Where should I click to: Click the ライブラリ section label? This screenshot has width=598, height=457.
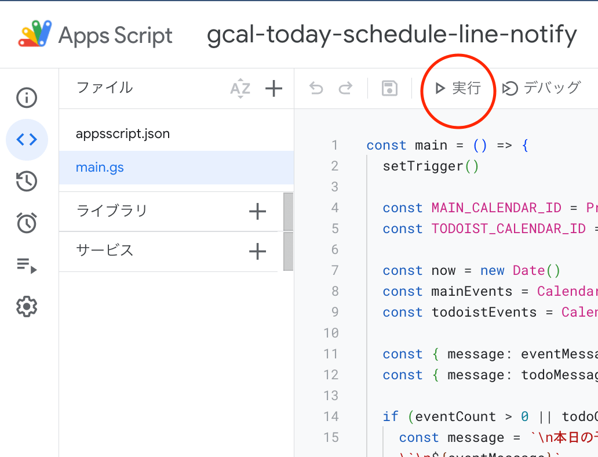pos(112,211)
